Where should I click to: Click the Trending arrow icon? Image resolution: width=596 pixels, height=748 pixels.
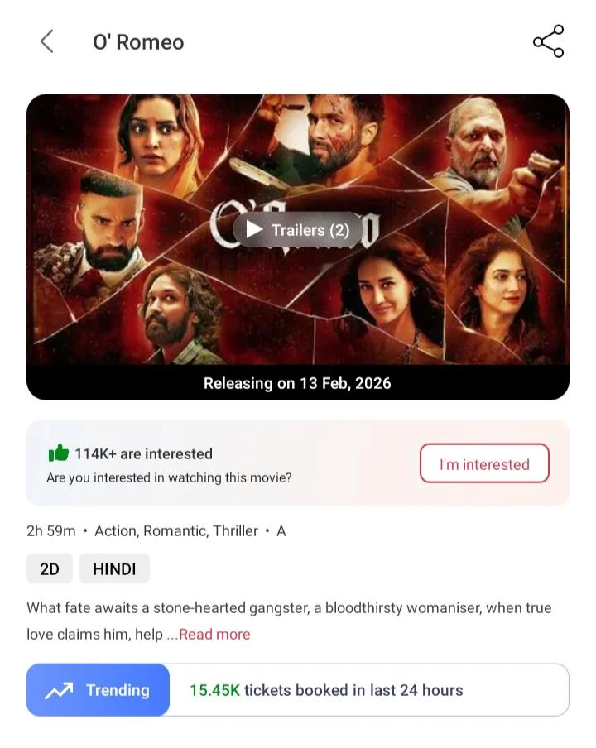pos(59,690)
